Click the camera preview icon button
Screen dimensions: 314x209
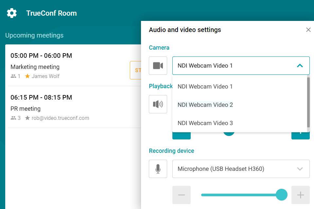(158, 66)
